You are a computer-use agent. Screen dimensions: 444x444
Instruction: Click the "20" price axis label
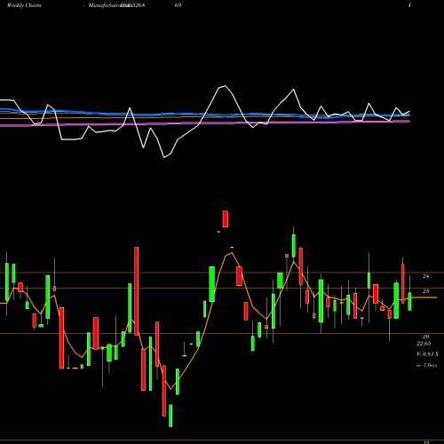(425, 337)
